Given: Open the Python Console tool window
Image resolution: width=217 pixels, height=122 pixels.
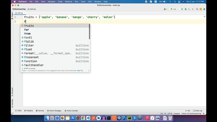Looking at the screenshot, I should pyautogui.click(x=71, y=111).
